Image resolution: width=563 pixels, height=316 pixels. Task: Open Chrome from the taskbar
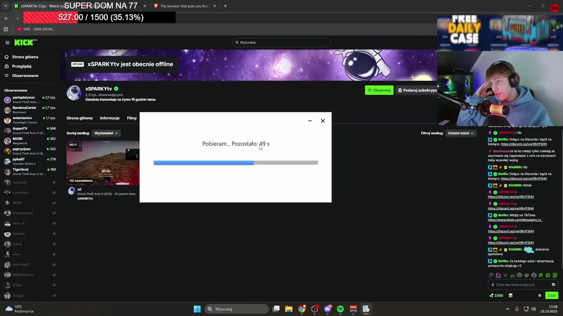tap(302, 309)
